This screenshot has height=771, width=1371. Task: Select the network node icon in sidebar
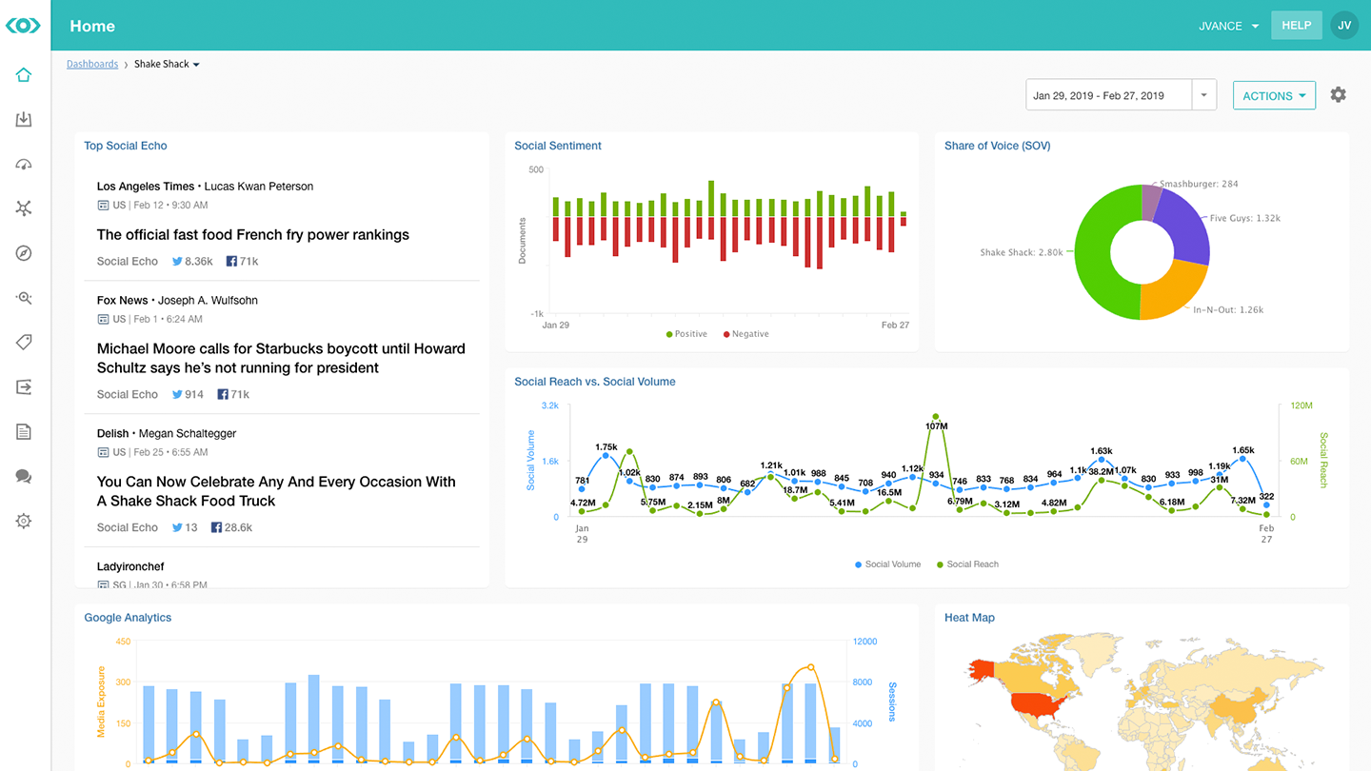[23, 208]
